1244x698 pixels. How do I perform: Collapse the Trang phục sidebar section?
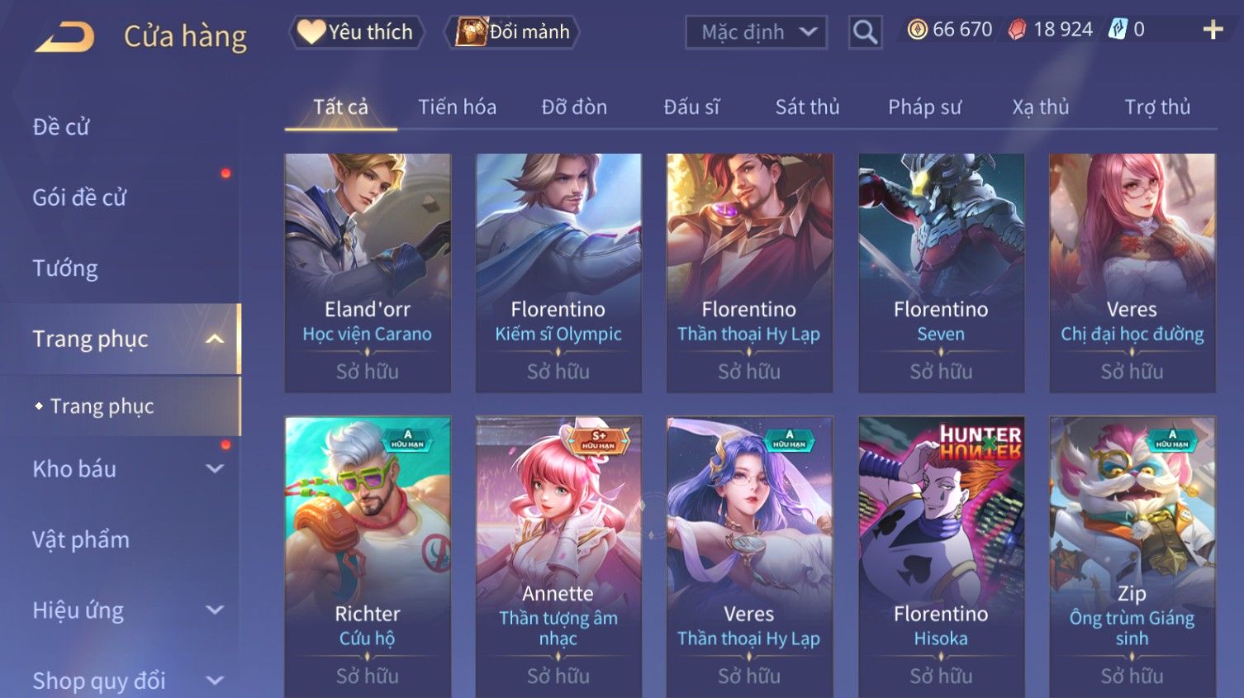(215, 339)
